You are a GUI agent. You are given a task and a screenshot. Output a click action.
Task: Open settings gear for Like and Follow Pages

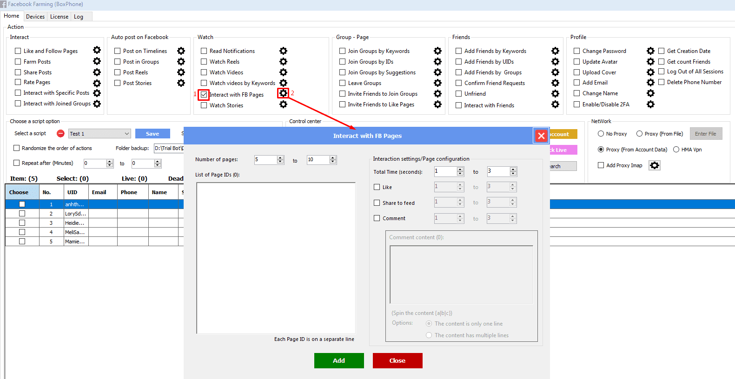[x=97, y=50]
